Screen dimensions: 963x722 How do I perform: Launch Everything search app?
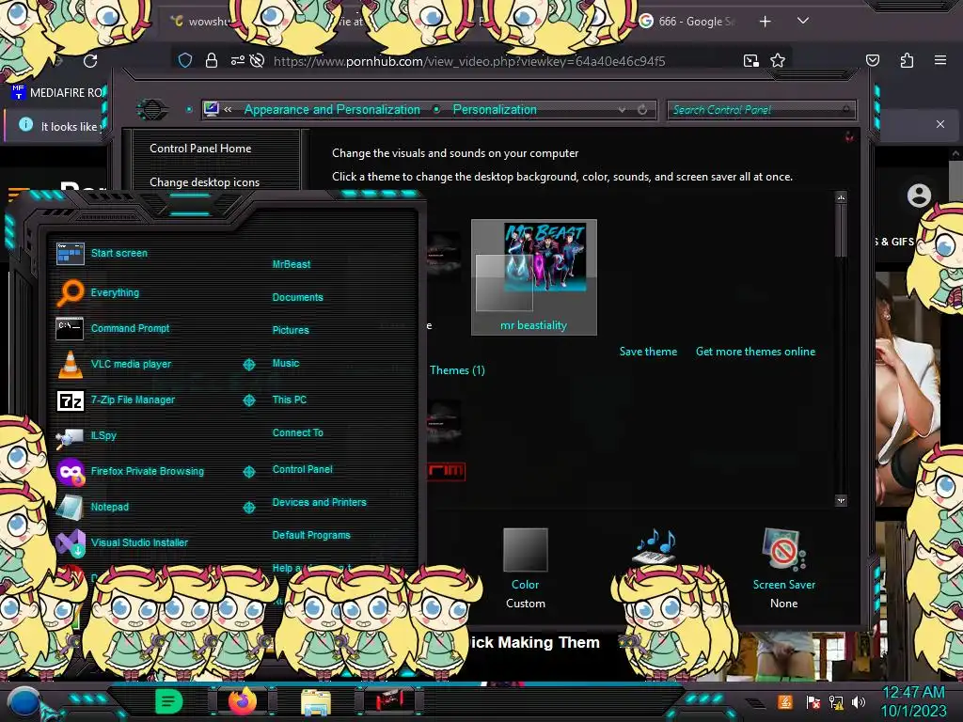click(x=98, y=292)
